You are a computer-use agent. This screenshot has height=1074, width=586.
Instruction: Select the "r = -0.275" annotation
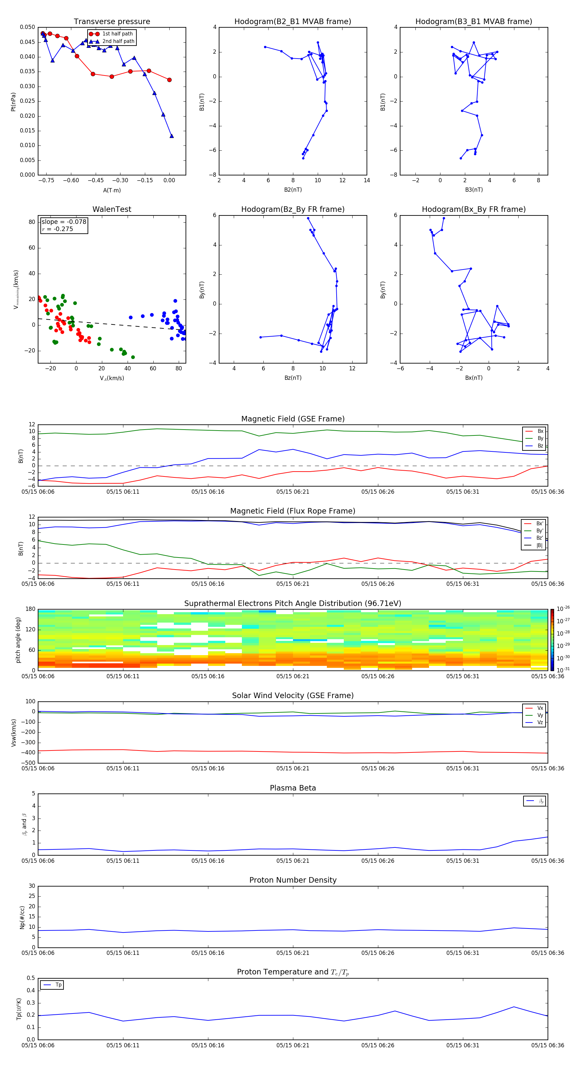click(58, 229)
